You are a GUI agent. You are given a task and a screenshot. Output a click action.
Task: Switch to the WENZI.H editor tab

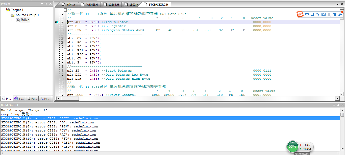pos(90,5)
